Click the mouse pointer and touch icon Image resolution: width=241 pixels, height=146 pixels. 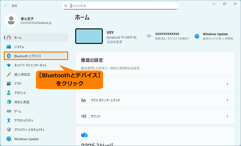pyautogui.click(x=84, y=100)
